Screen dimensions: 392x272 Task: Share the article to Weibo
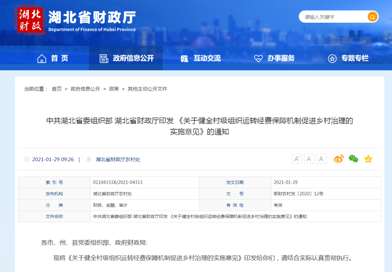(x=339, y=159)
